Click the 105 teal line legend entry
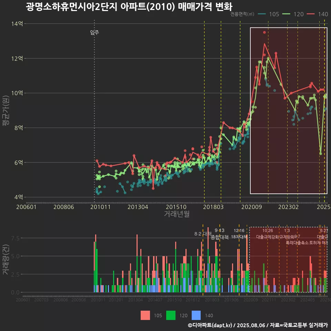331x331 pixels. (x=269, y=14)
